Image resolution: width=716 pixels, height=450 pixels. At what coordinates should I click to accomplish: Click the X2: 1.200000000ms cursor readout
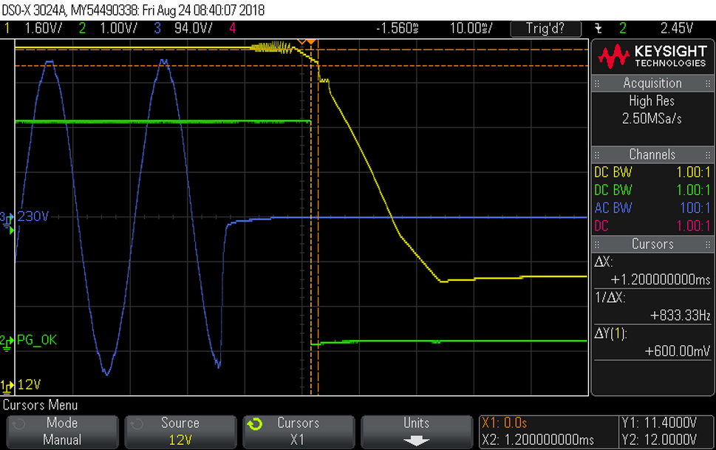[538, 440]
